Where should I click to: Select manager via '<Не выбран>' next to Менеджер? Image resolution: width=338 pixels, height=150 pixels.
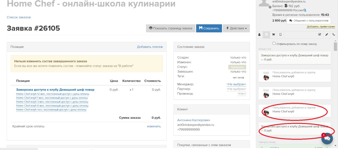[x=236, y=84]
